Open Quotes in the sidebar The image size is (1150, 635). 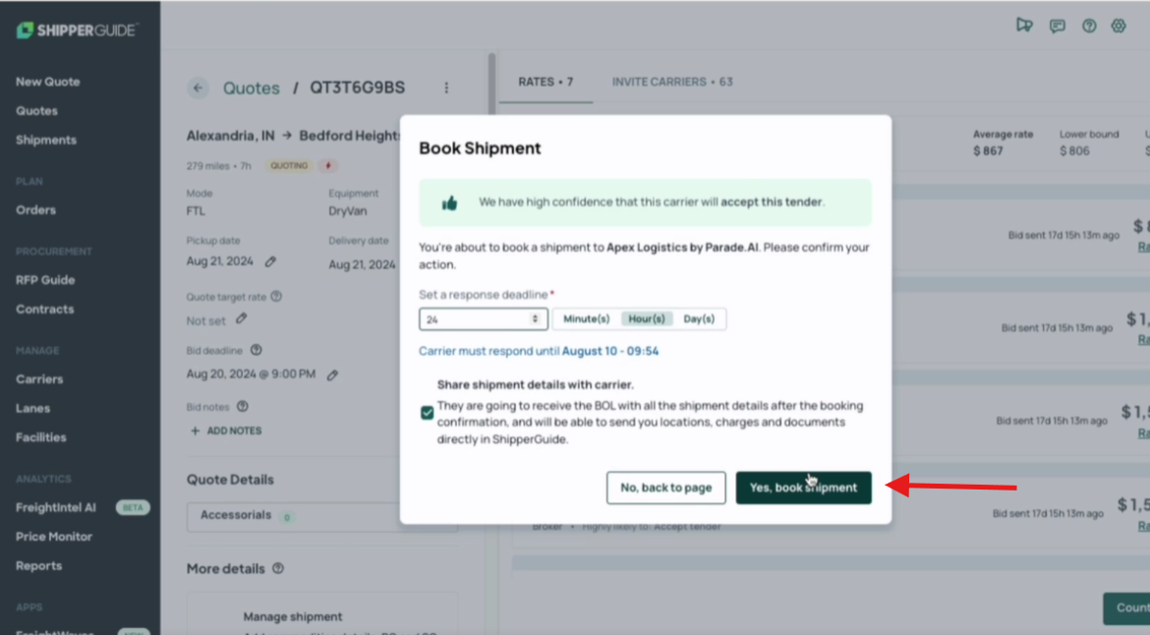pos(36,111)
